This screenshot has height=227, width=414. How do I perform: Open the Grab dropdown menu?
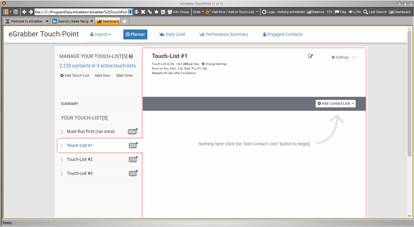coord(198,12)
